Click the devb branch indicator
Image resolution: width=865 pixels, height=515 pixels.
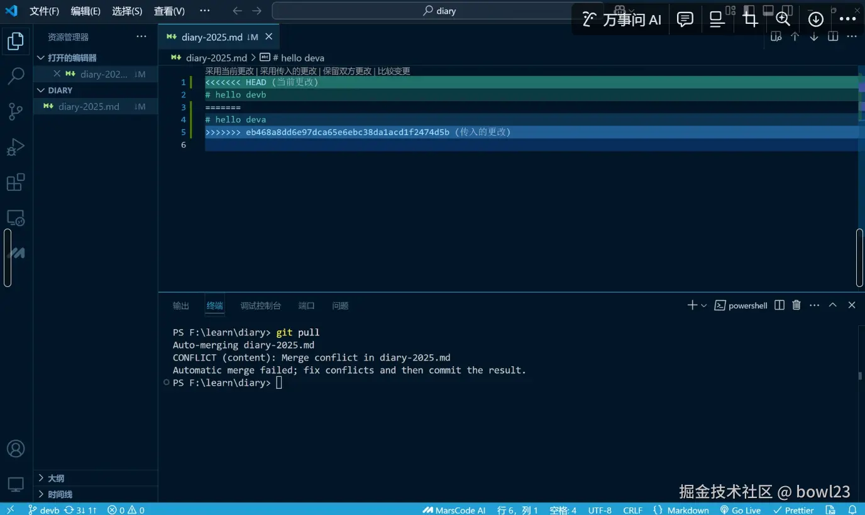pyautogui.click(x=43, y=510)
